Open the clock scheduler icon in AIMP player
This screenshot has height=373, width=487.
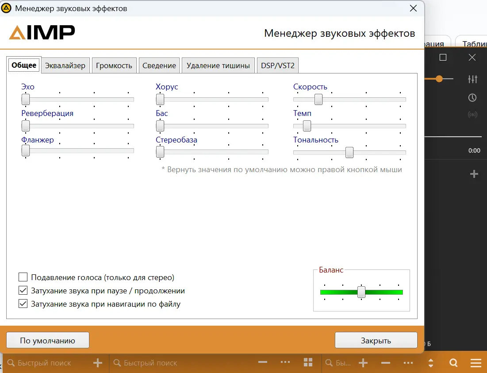(x=472, y=98)
